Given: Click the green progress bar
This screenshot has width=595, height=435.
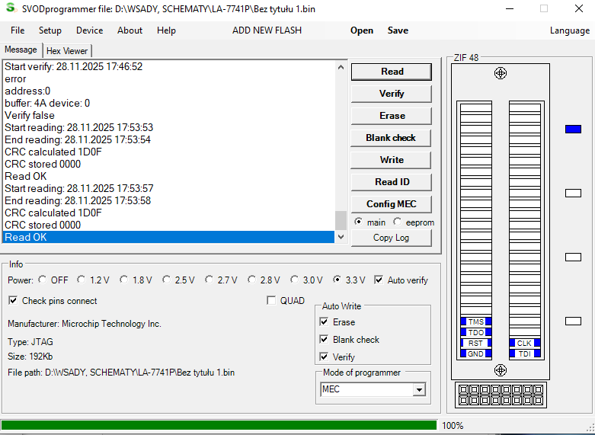Looking at the screenshot, I should tap(219, 425).
